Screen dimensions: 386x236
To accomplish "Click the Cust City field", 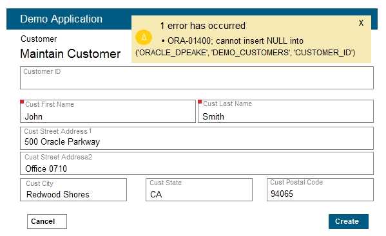I will [x=73, y=190].
